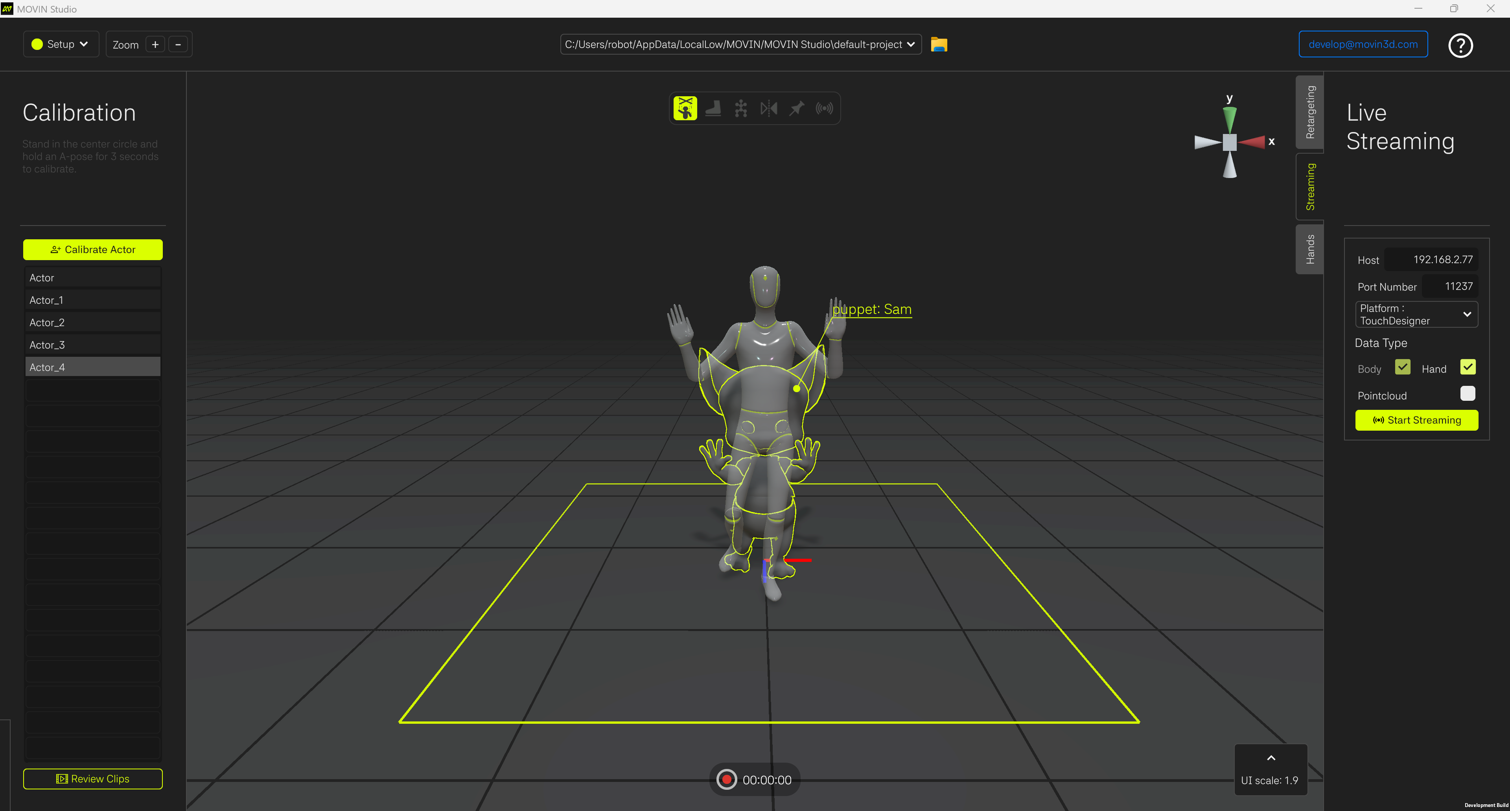Switch to the Hands tab
Image resolution: width=1510 pixels, height=811 pixels.
[1310, 249]
